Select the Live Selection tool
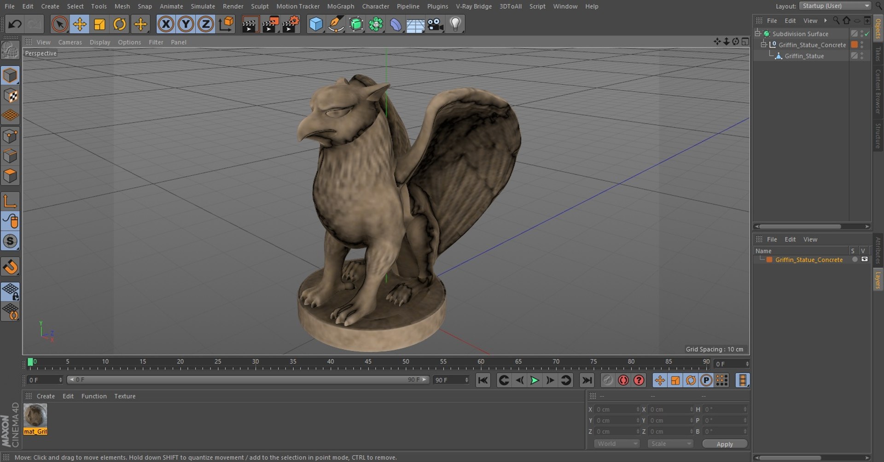Image resolution: width=884 pixels, height=462 pixels. tap(59, 24)
